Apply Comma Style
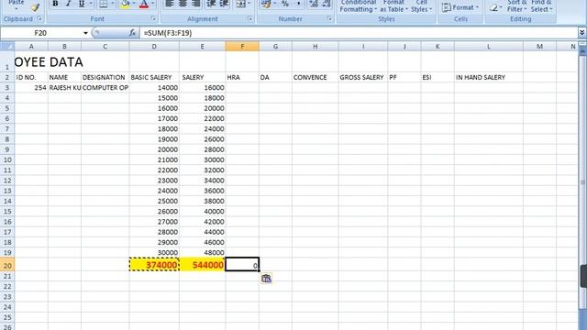 click(298, 4)
